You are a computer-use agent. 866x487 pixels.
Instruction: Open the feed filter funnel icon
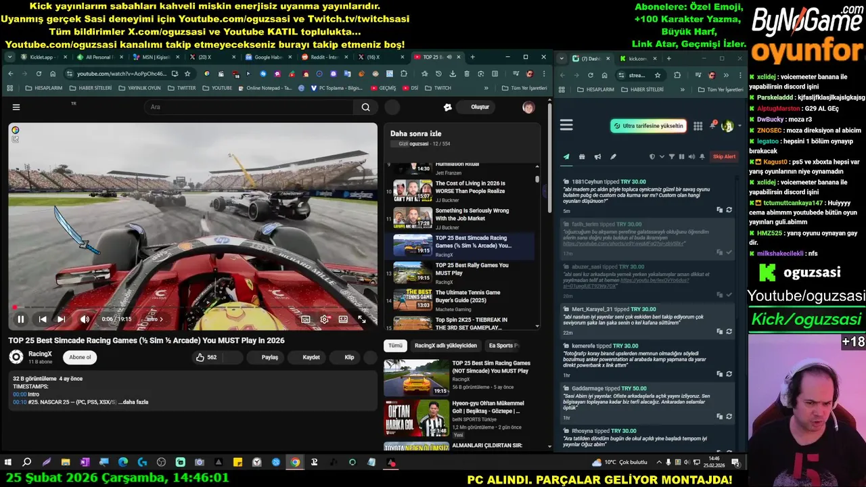(x=672, y=156)
